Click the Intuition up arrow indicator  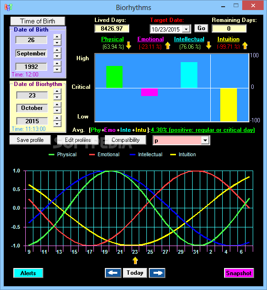tap(245, 45)
